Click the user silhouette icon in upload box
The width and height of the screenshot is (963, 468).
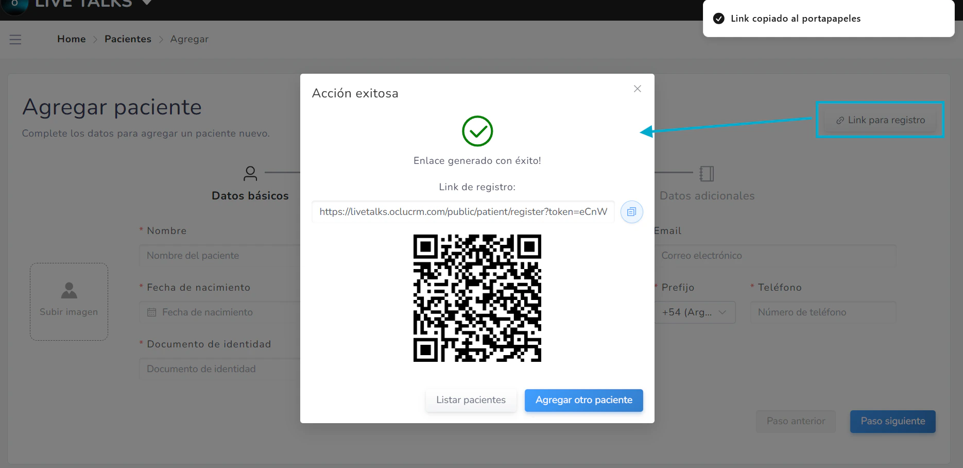pyautogui.click(x=69, y=290)
